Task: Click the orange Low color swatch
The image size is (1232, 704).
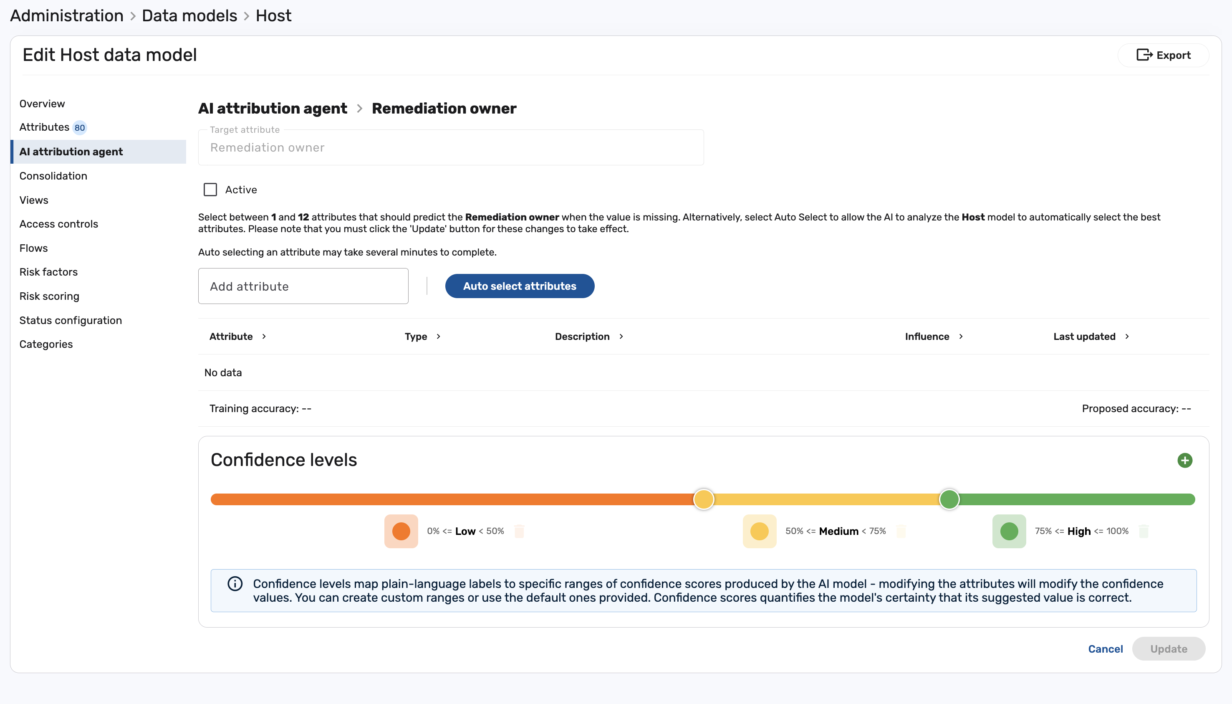Action: 401,532
